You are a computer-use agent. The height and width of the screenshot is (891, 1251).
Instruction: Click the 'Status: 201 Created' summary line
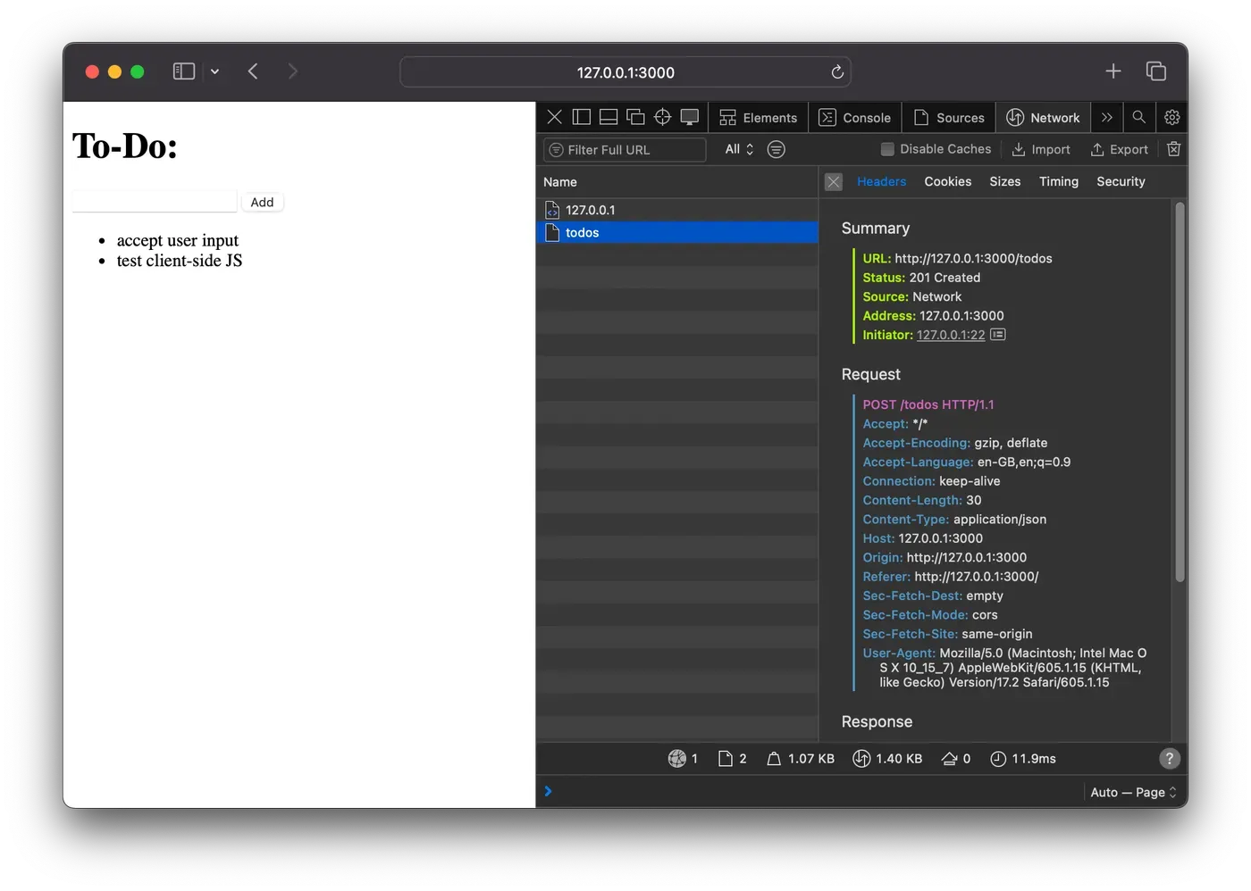click(921, 278)
